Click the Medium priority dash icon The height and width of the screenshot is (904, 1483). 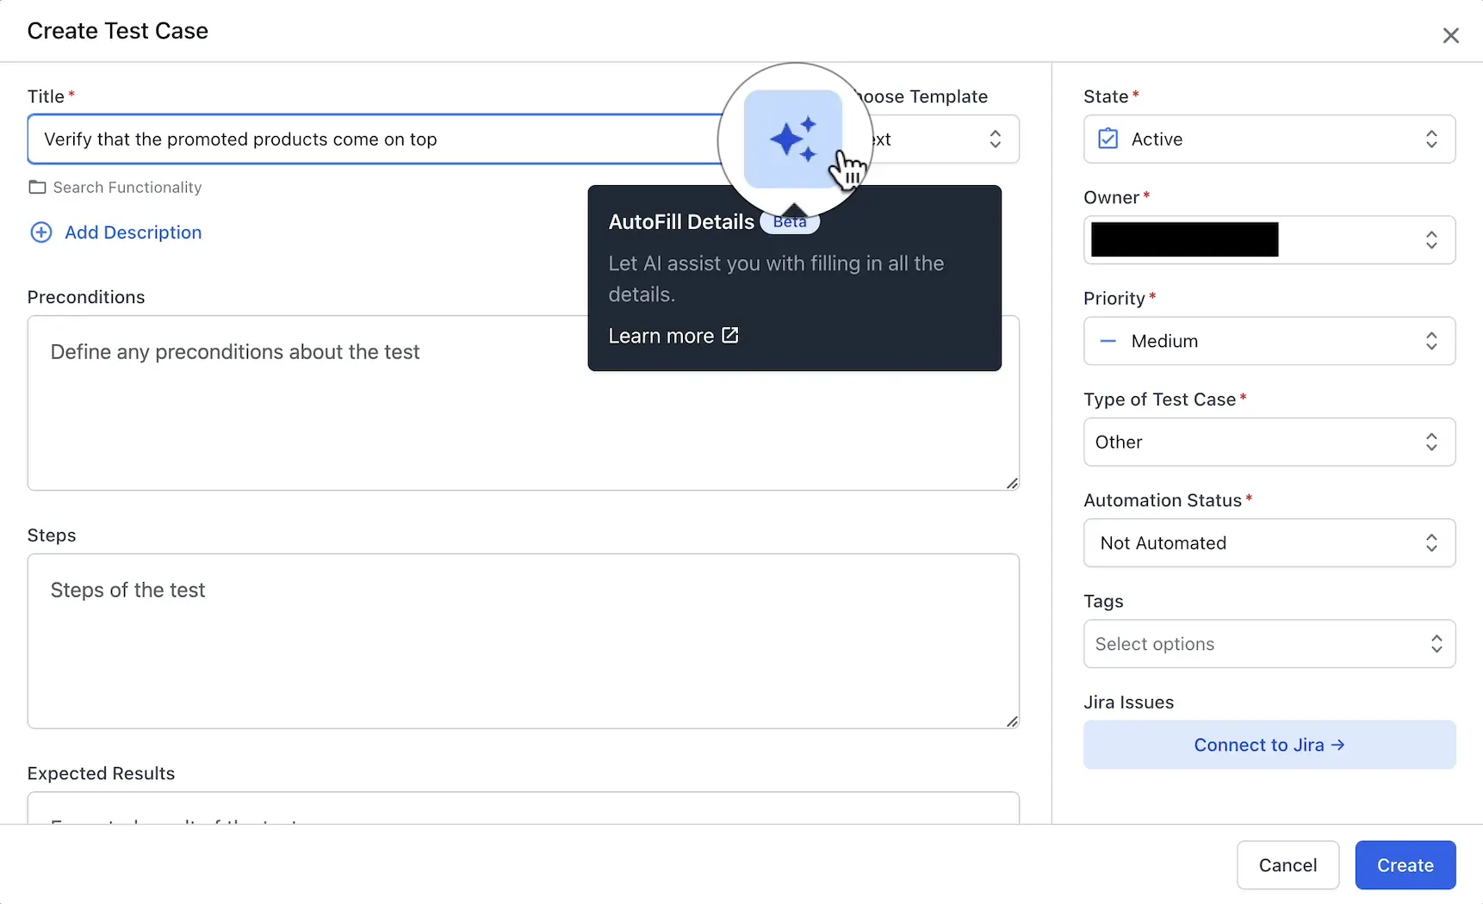coord(1108,342)
